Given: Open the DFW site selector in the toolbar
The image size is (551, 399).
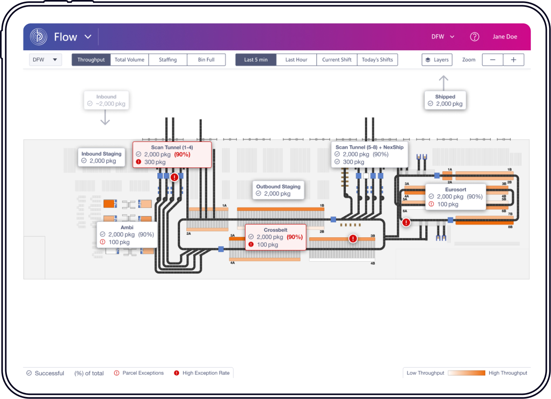Looking at the screenshot, I should 45,60.
